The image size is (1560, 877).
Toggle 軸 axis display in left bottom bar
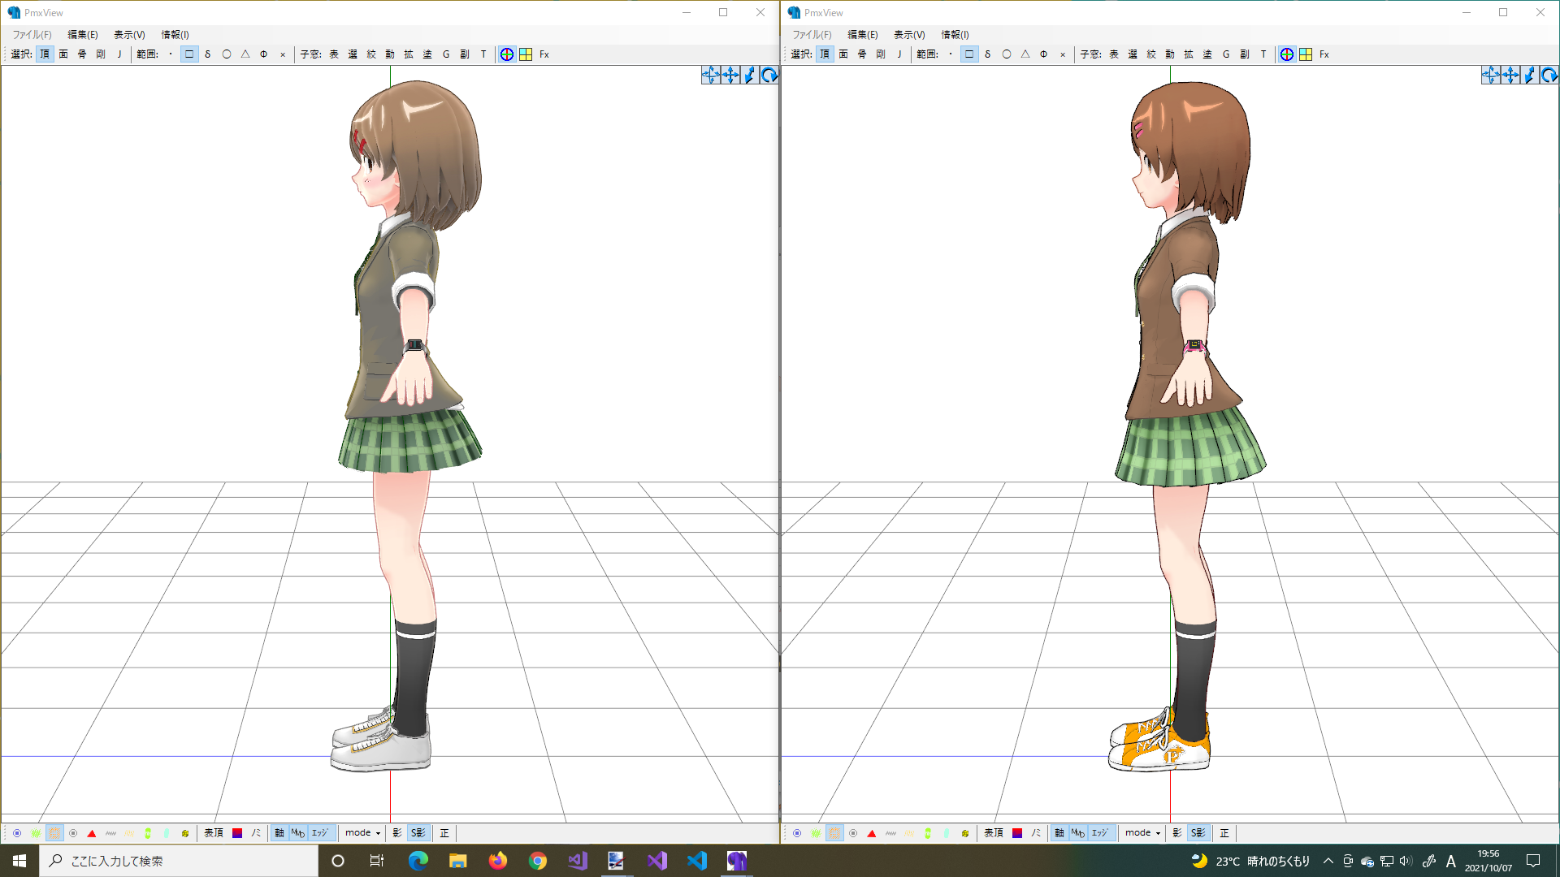point(279,833)
